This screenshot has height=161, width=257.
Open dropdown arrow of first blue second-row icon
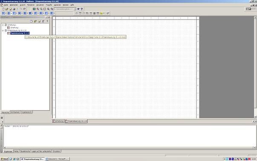pyautogui.click(x=6, y=13)
